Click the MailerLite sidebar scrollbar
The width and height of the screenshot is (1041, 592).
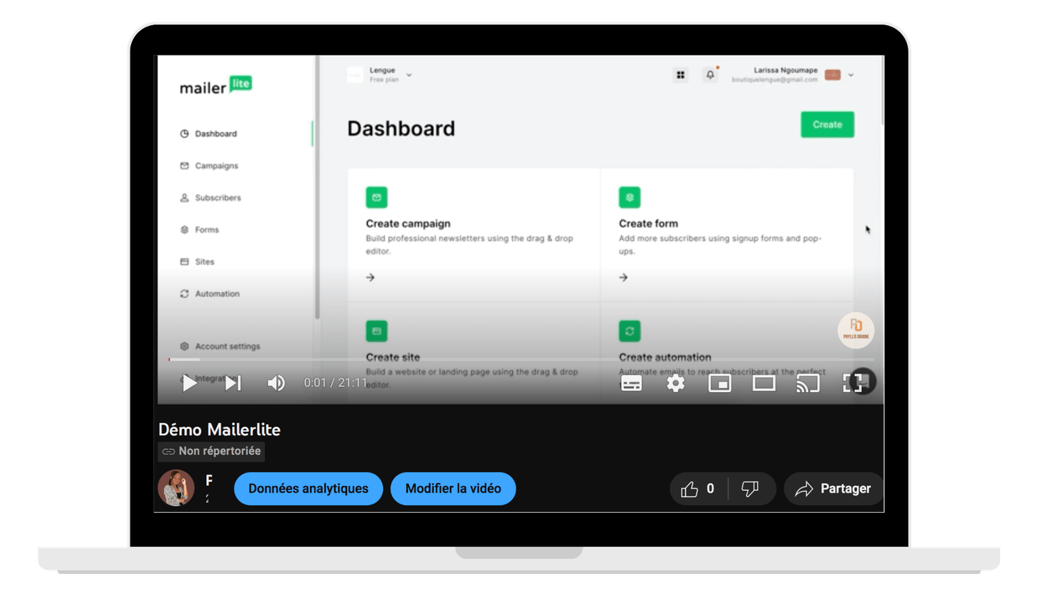click(317, 187)
